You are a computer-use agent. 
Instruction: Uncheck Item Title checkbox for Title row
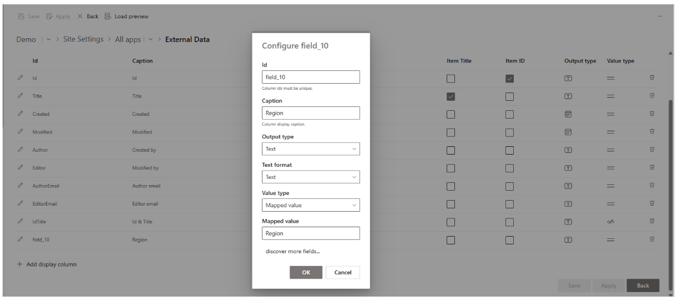click(451, 96)
